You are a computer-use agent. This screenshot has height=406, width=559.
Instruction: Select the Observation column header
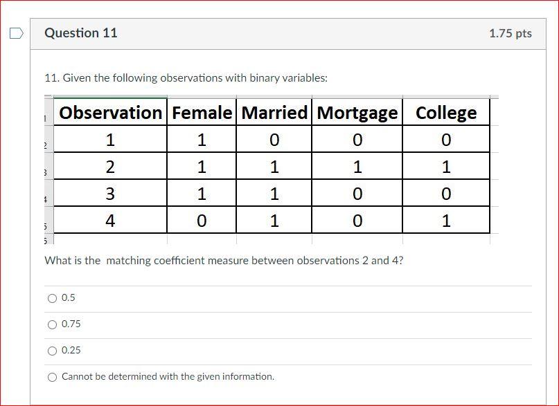click(x=110, y=112)
